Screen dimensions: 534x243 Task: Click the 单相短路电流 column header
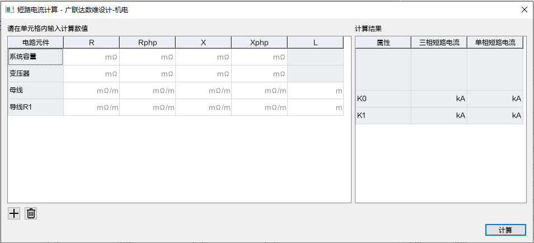pos(495,43)
